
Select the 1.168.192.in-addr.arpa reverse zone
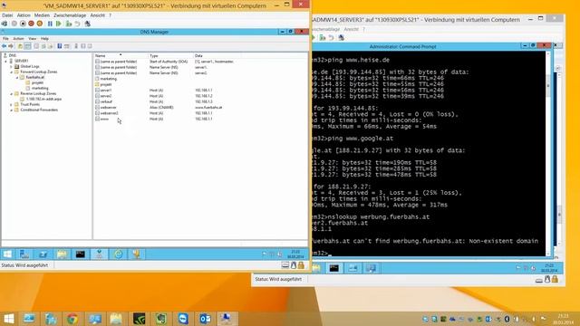[43, 99]
